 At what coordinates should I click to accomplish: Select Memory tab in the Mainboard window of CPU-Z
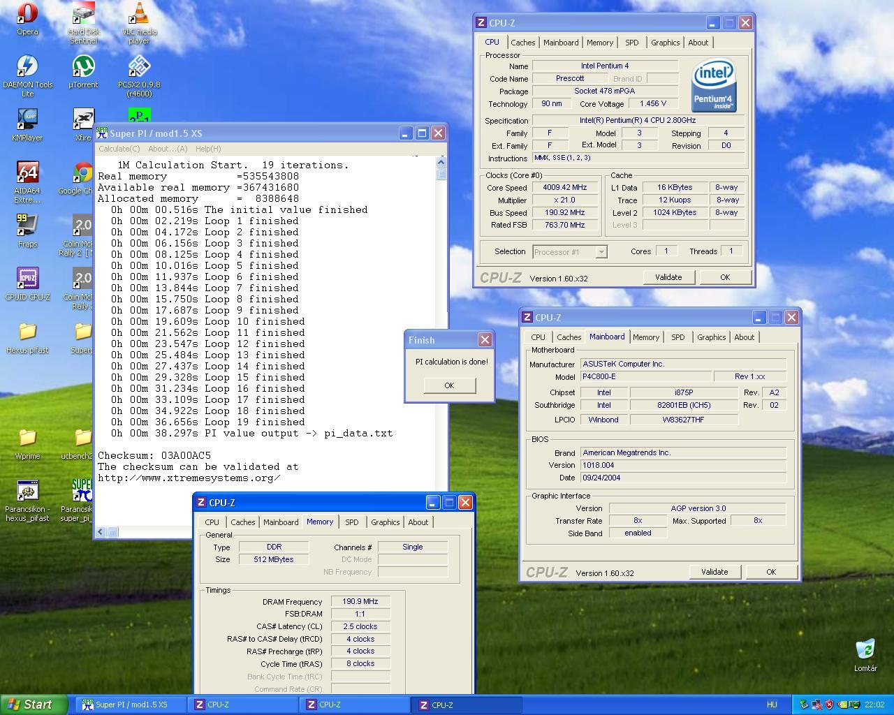pyautogui.click(x=646, y=337)
